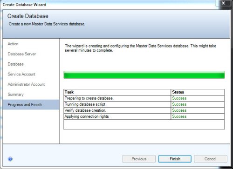
Task: Close the Create Database Wizard window
Action: [x=223, y=3]
